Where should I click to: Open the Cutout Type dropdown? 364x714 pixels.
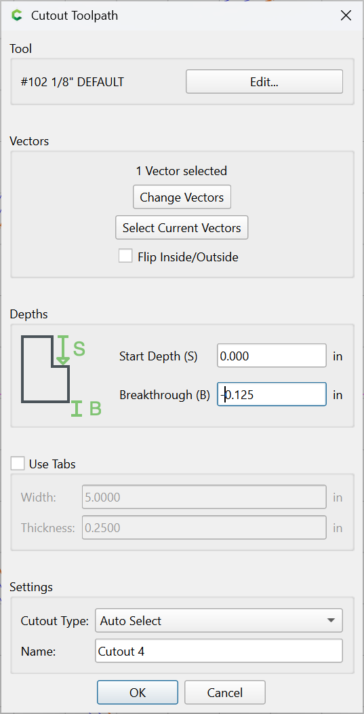219,620
